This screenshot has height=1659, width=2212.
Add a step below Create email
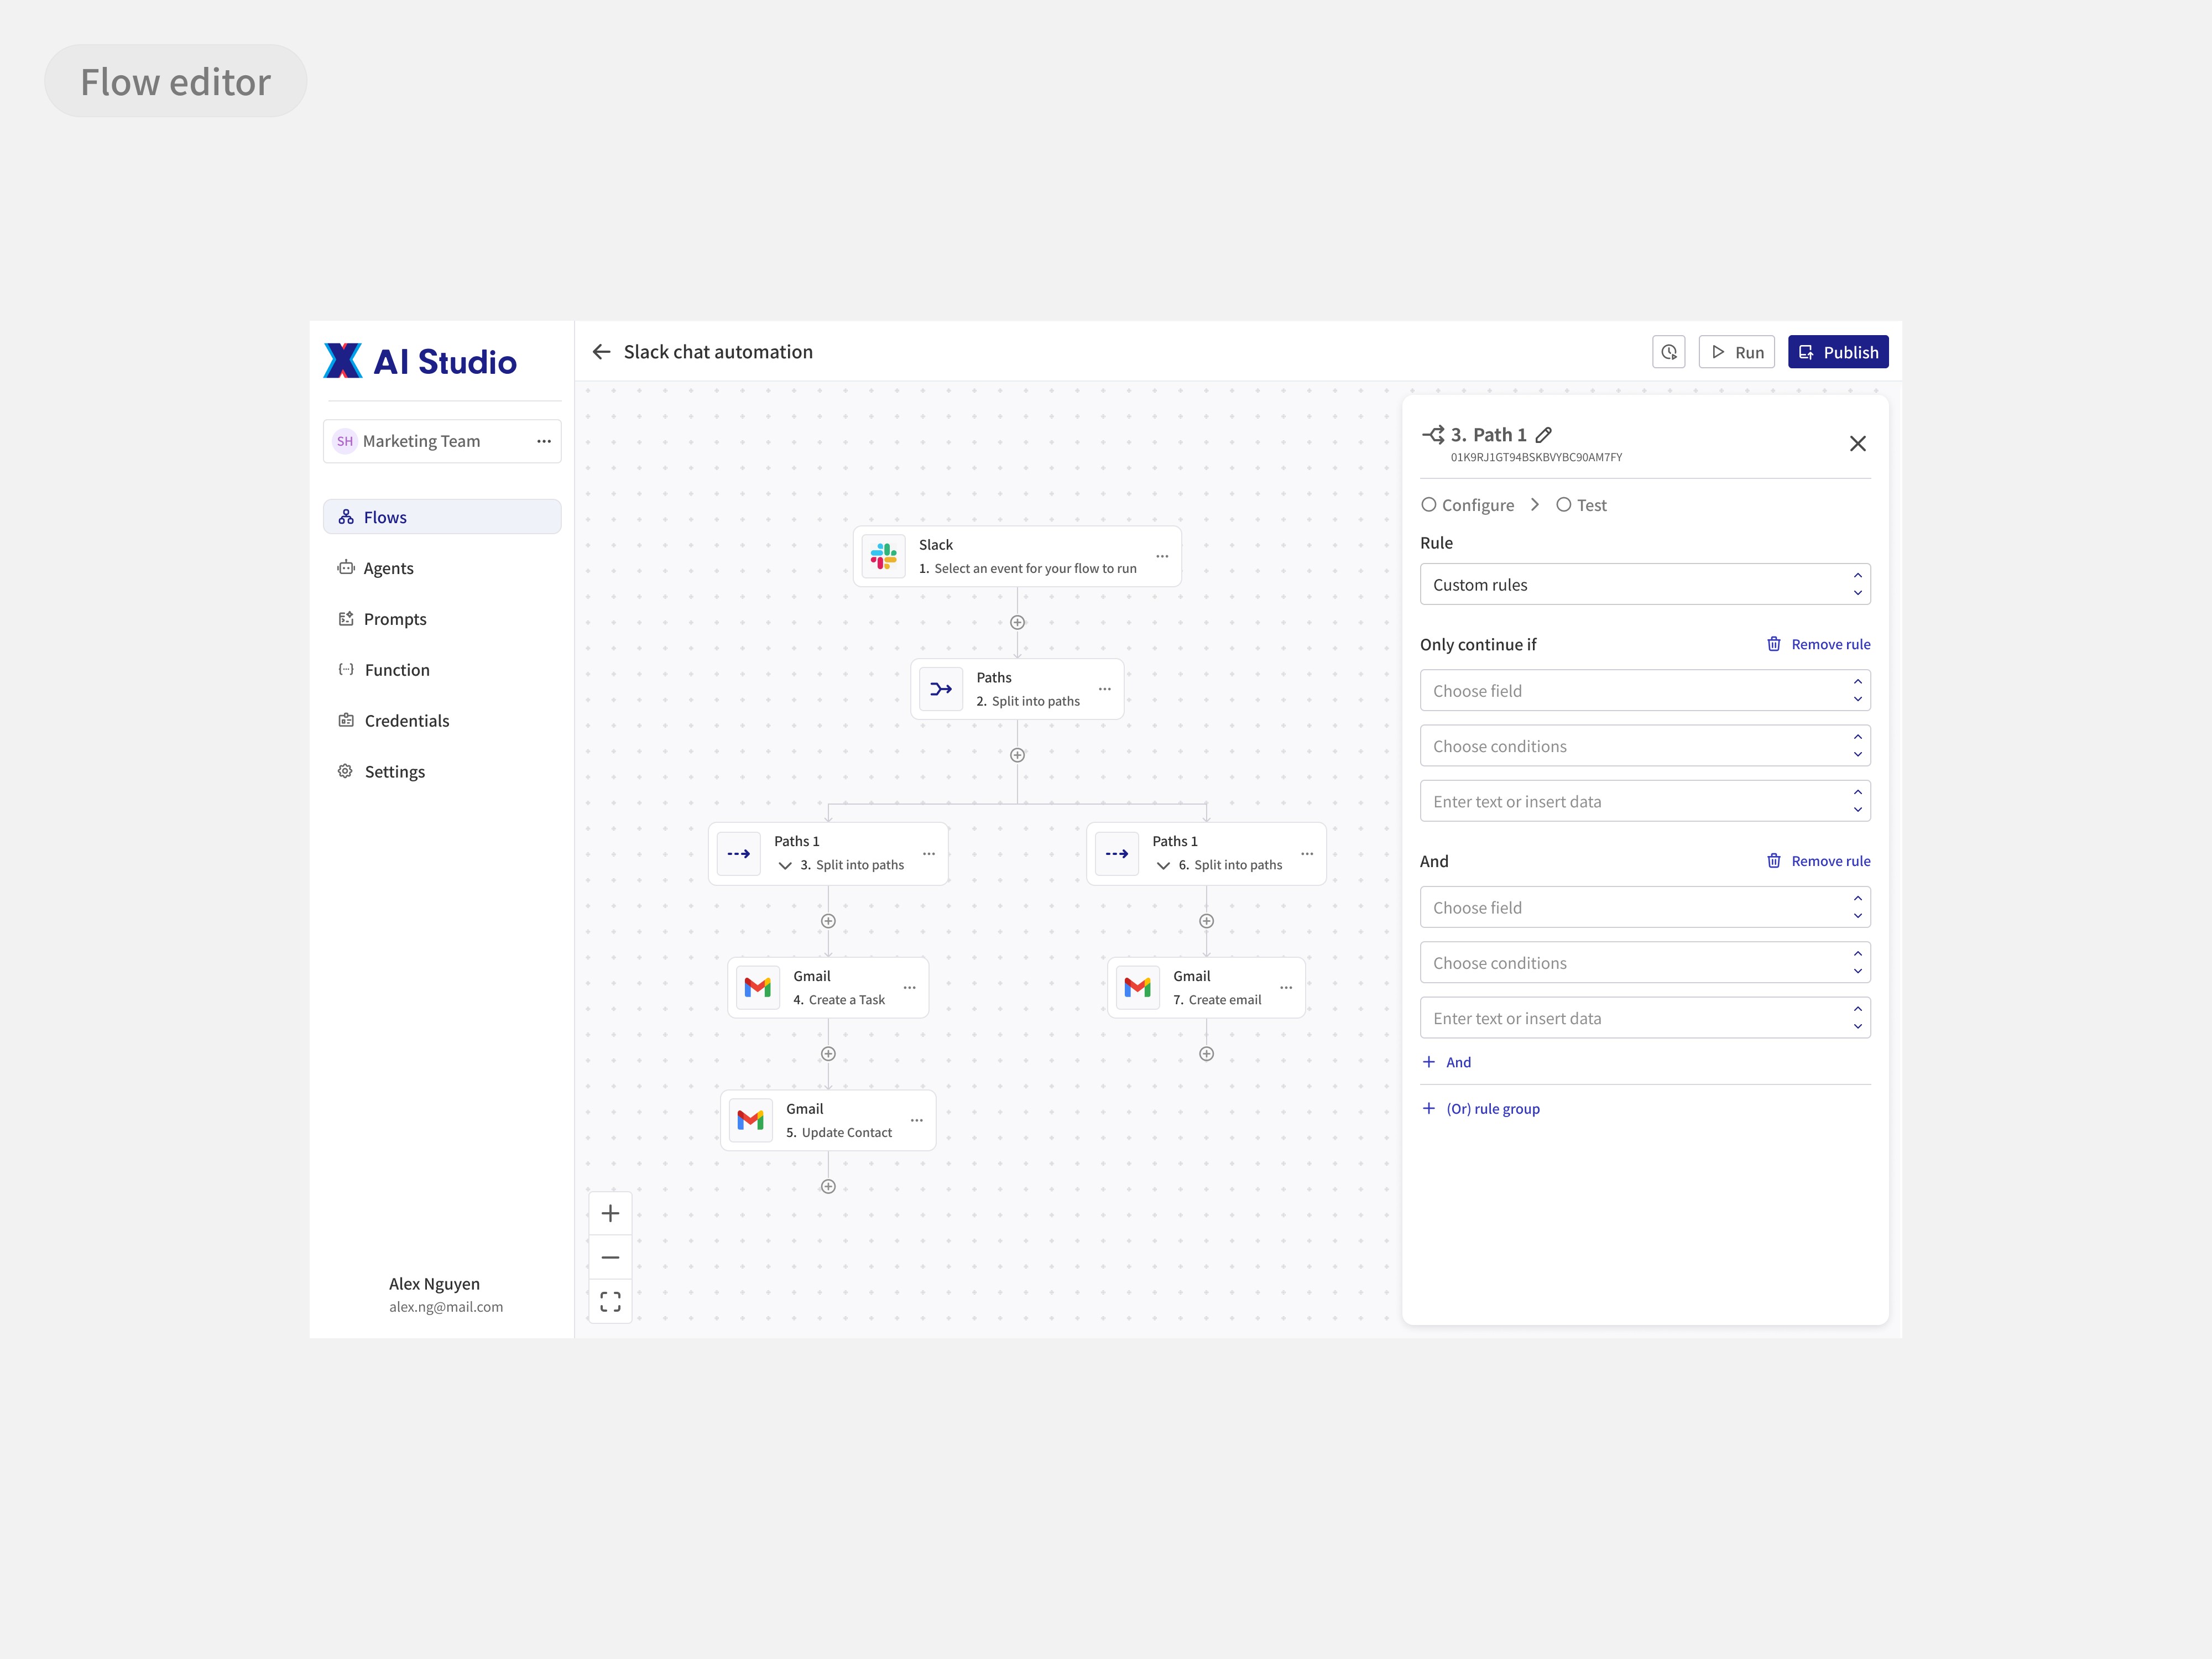(x=1206, y=1054)
